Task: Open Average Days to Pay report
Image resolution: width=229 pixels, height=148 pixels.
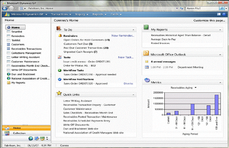Action: [x=163, y=39]
